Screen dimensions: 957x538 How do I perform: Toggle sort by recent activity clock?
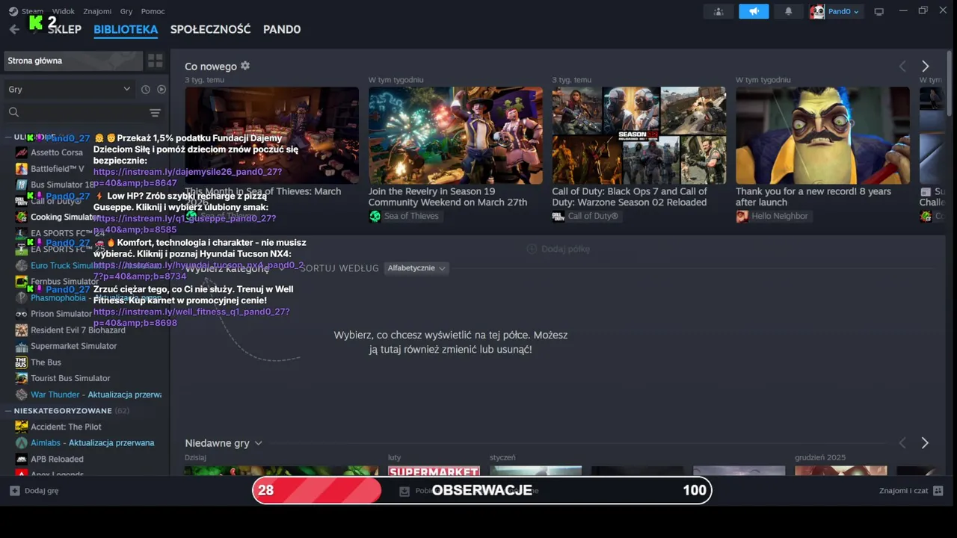point(146,90)
